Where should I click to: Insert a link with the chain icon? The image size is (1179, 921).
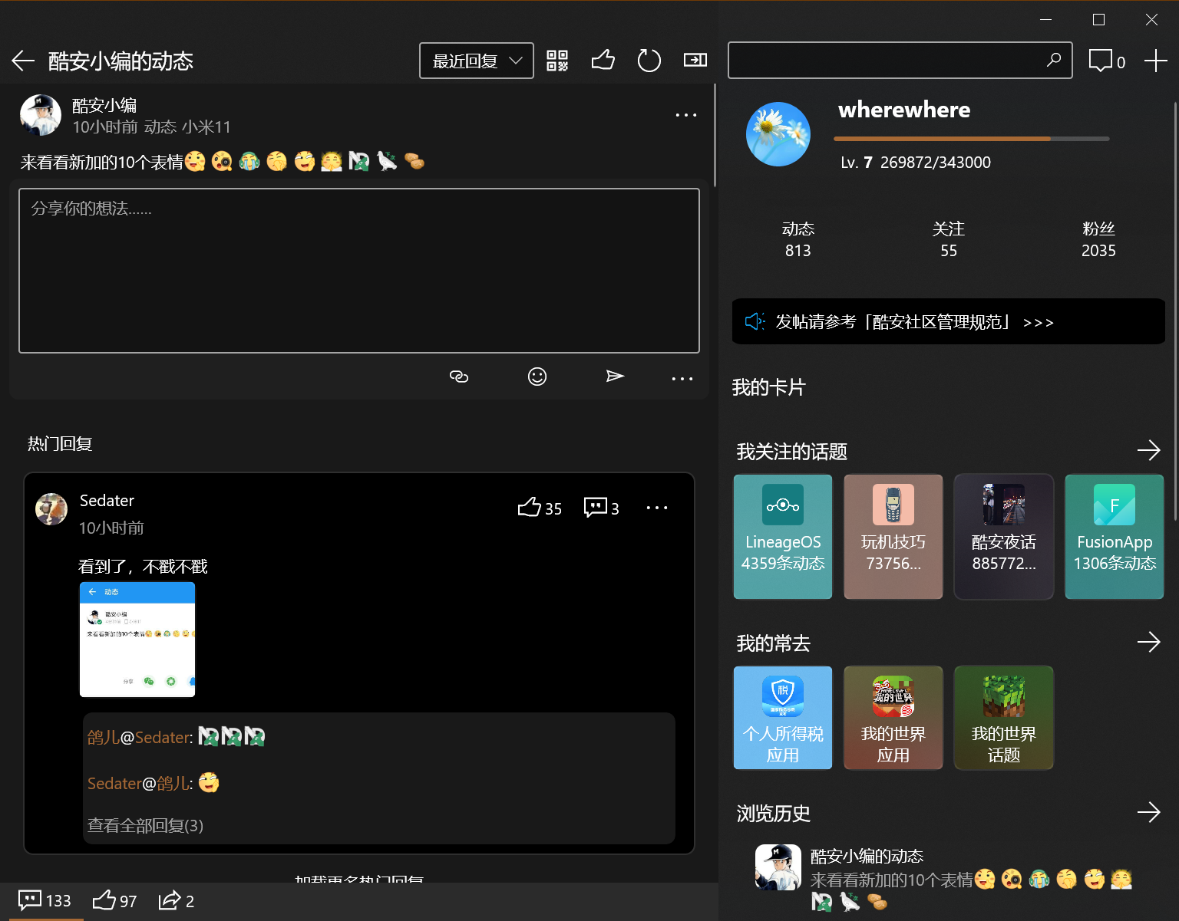point(459,377)
